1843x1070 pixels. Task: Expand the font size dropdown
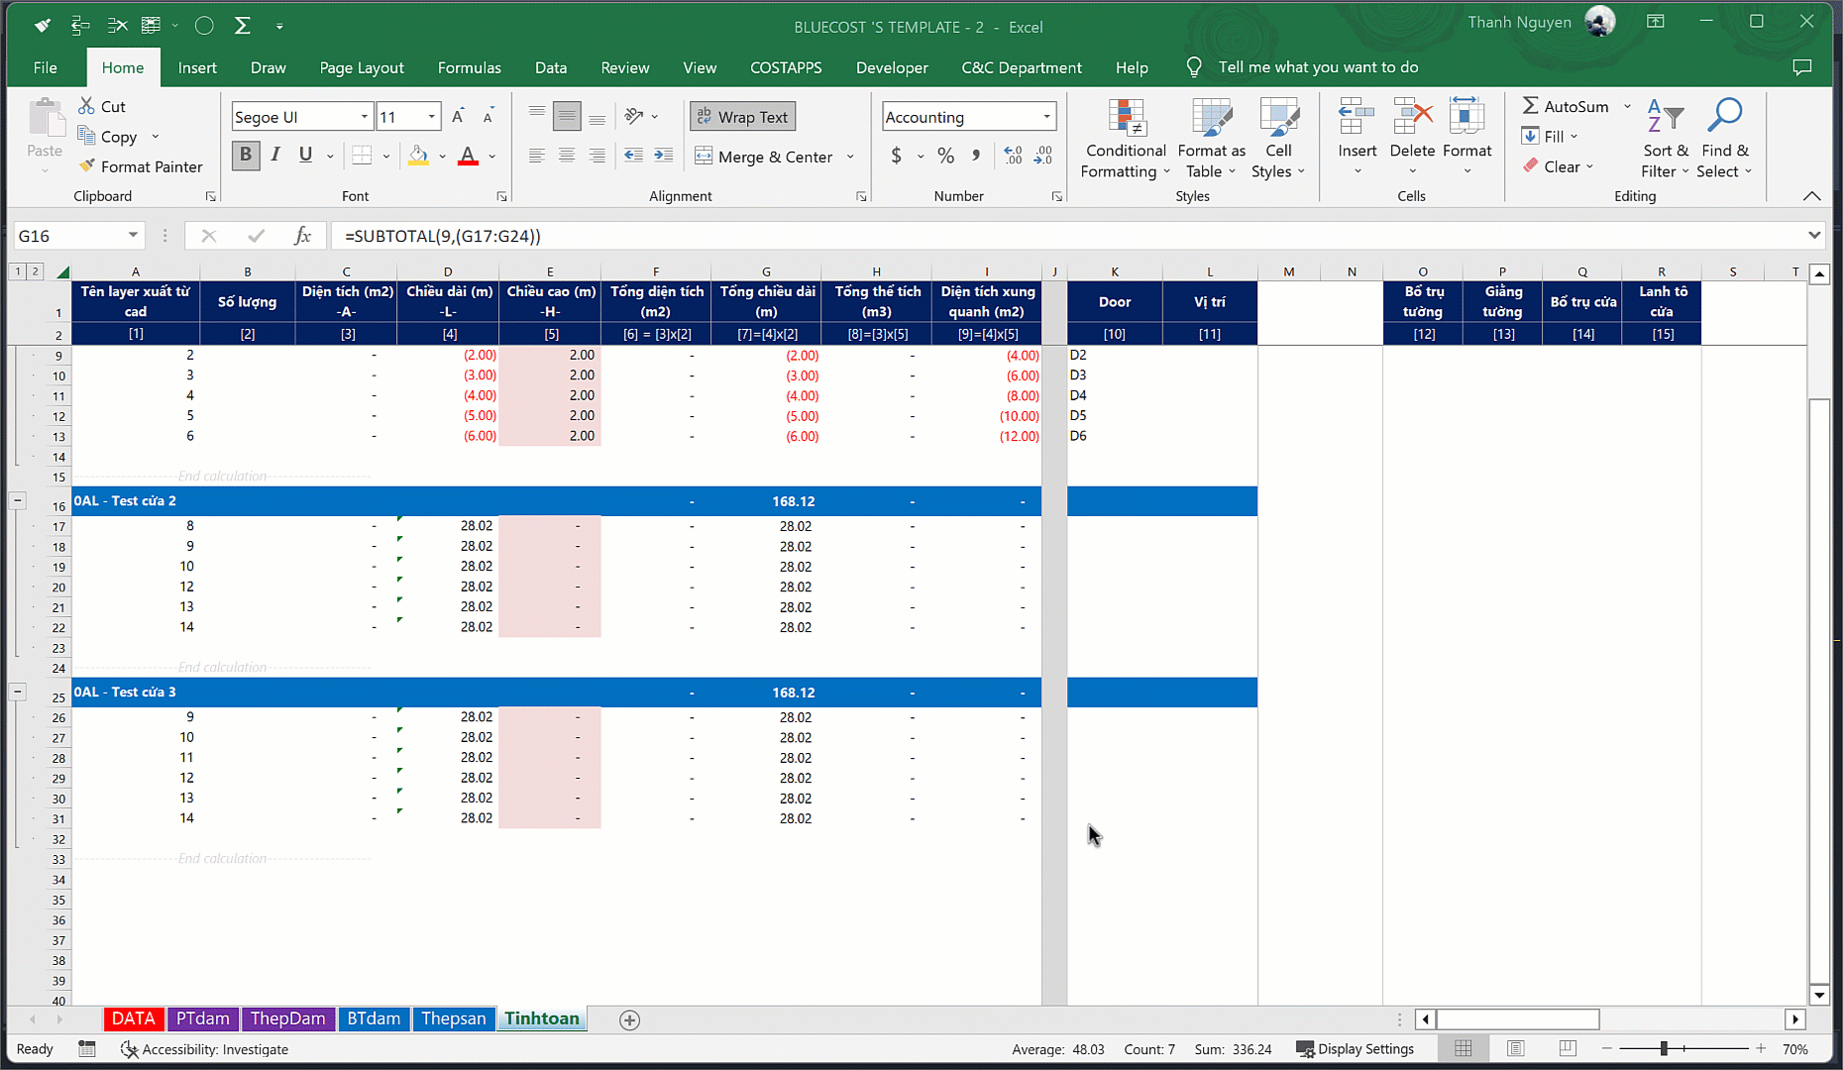click(x=432, y=117)
